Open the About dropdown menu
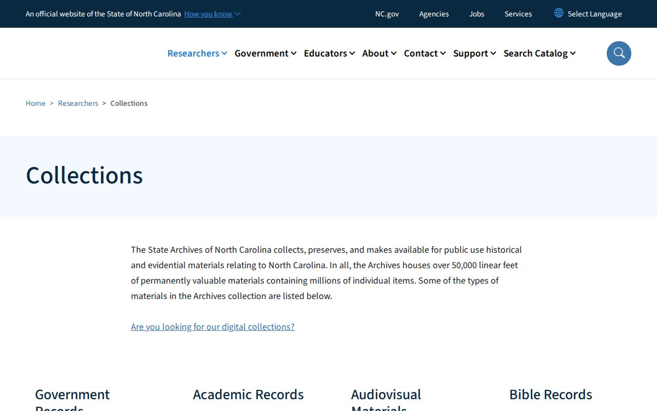This screenshot has width=657, height=411. 379,53
